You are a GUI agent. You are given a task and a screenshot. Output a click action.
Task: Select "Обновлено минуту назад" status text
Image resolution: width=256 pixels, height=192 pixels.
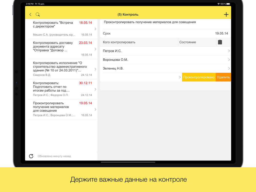point(54,156)
